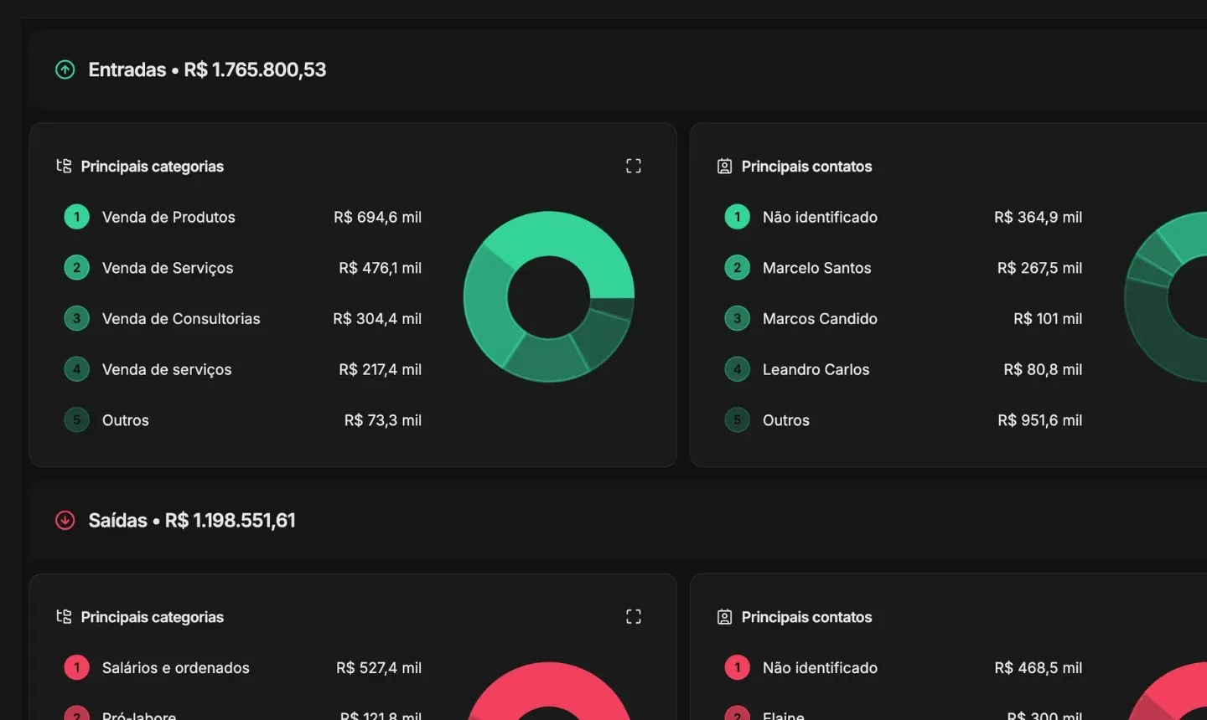1207x720 pixels.
Task: Click the Principais categorias title under Saídas
Action: (153, 616)
